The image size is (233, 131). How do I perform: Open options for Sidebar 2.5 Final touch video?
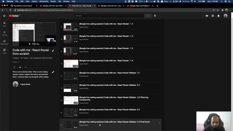[x=159, y=123]
